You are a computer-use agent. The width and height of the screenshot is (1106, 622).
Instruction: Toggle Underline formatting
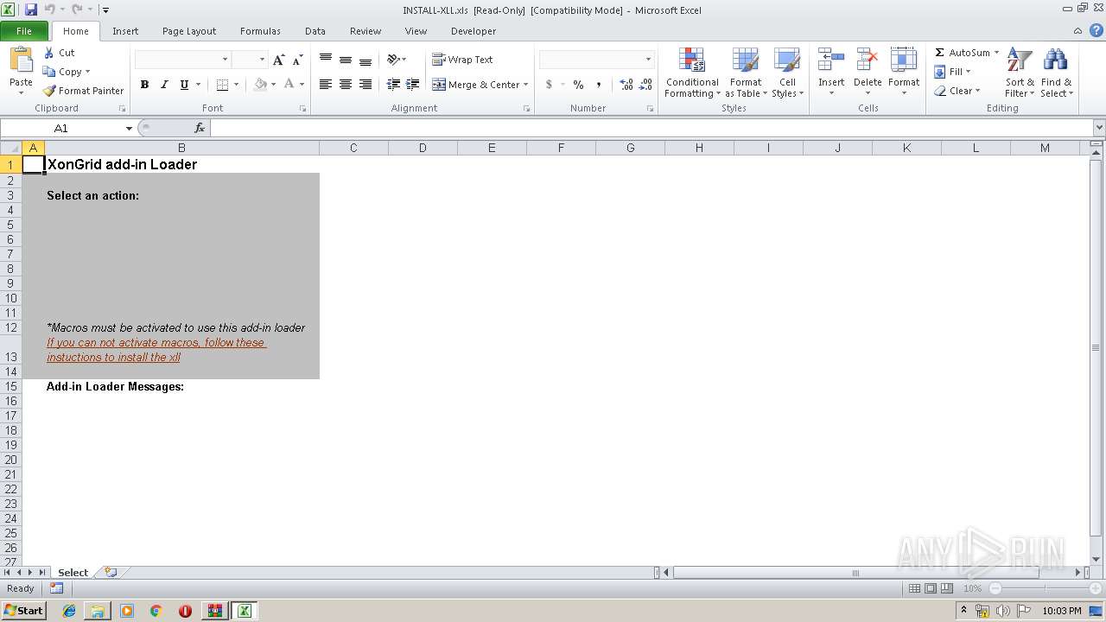pyautogui.click(x=184, y=85)
